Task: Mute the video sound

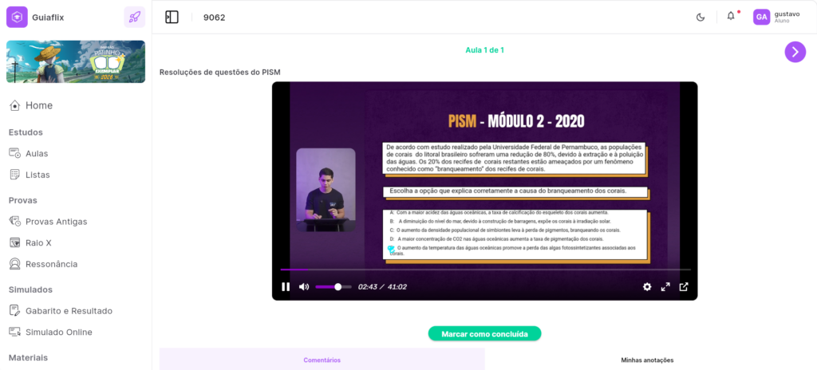Action: (x=304, y=287)
